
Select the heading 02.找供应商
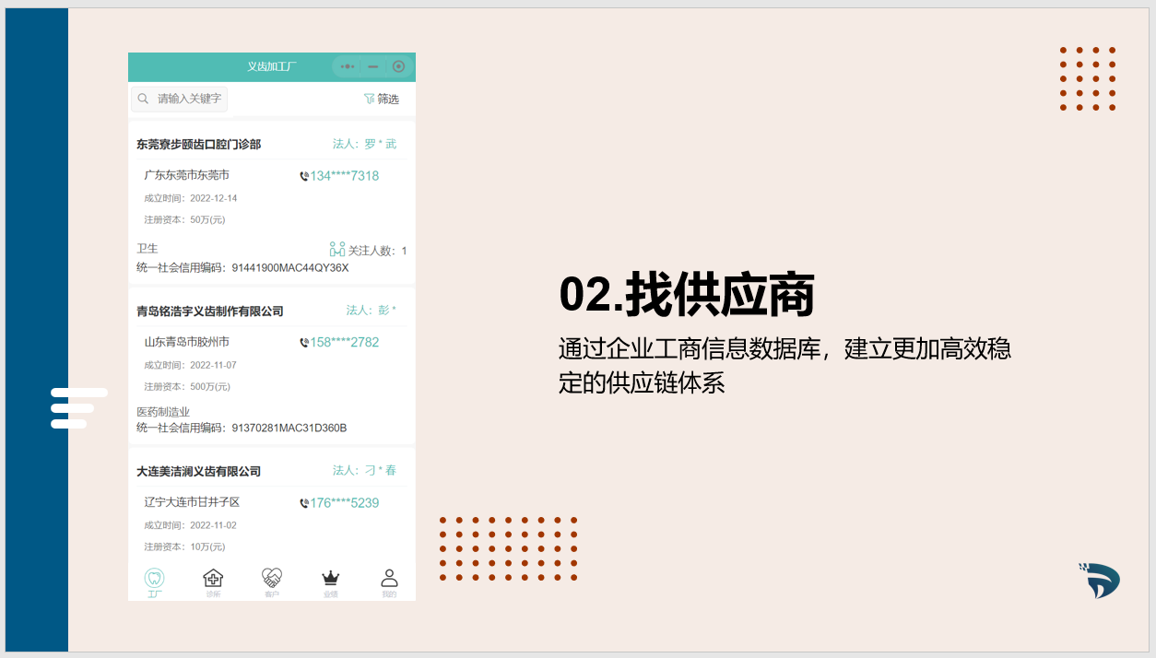687,295
